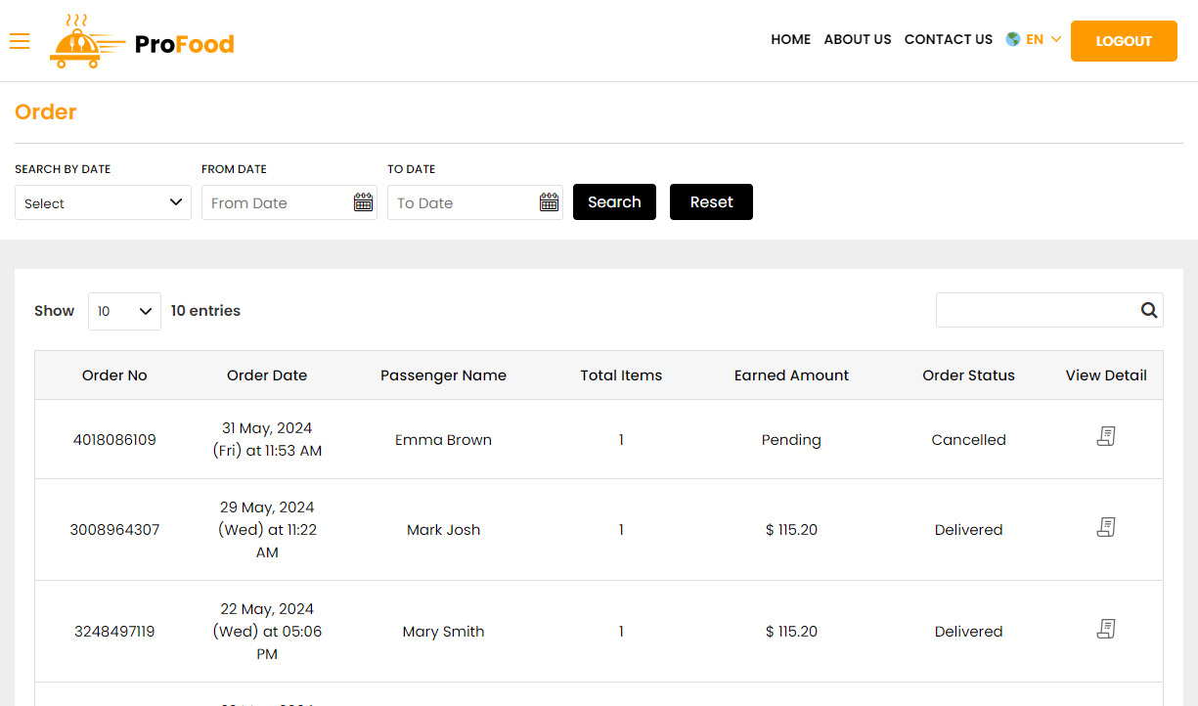Select order number 3008964307
This screenshot has height=706, width=1198.
click(x=114, y=530)
